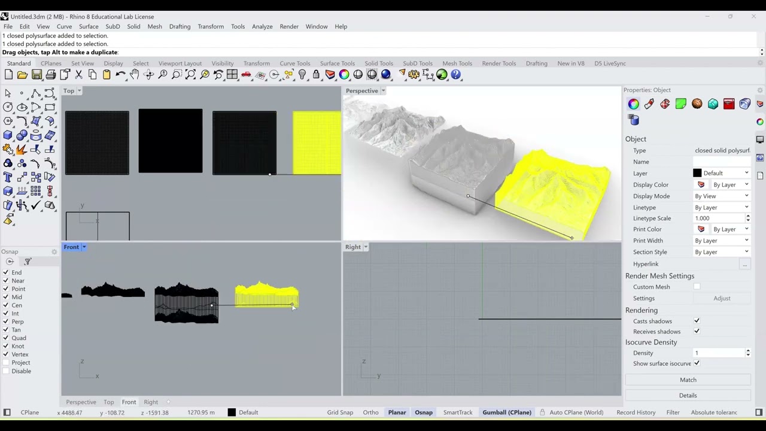Open the Linetype dropdown
The image size is (766, 431).
[x=721, y=207]
